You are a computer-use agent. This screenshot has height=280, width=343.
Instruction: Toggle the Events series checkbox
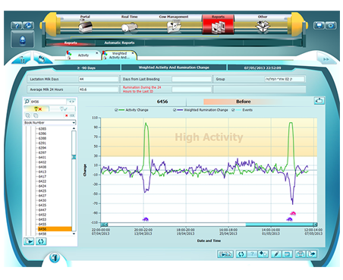point(233,110)
